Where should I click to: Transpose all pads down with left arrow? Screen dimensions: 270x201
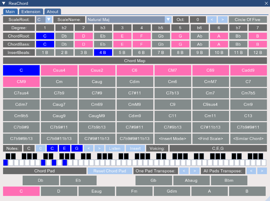coord(251,171)
